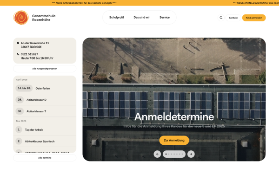Viewport: 279px width, 174px height.
Task: Select the Abiturklausur D entry
Action: tap(45, 100)
